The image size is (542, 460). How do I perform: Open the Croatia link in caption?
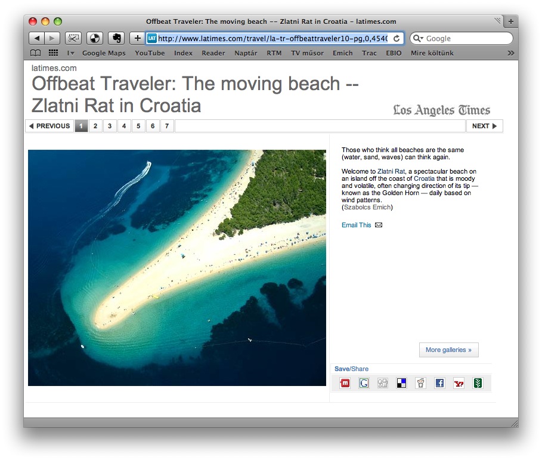click(x=424, y=178)
